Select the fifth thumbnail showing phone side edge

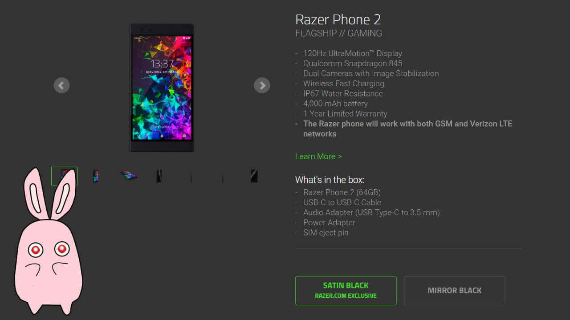coord(191,177)
